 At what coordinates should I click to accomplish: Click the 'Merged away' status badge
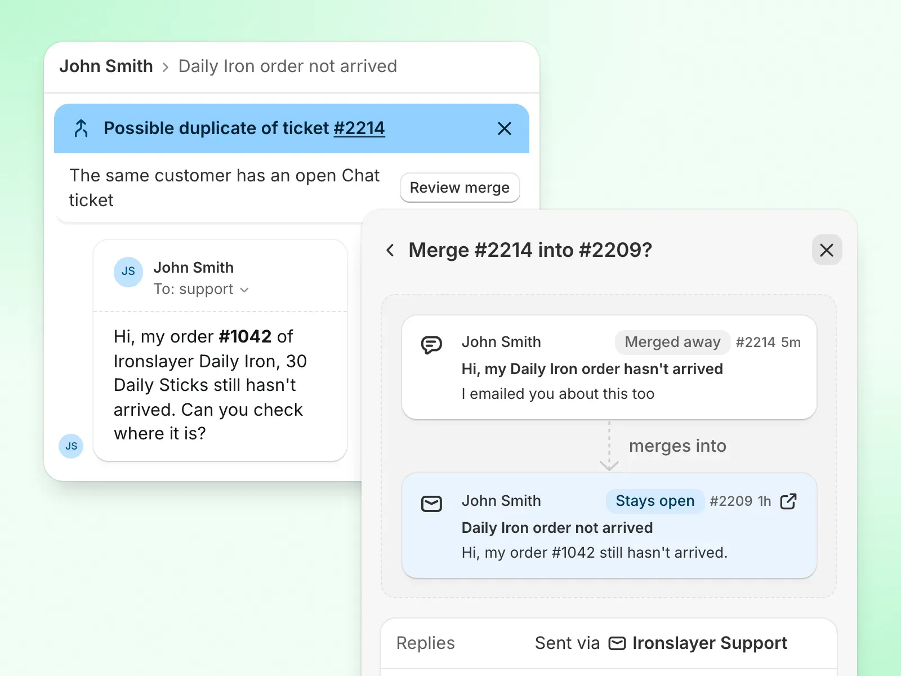[x=672, y=342]
